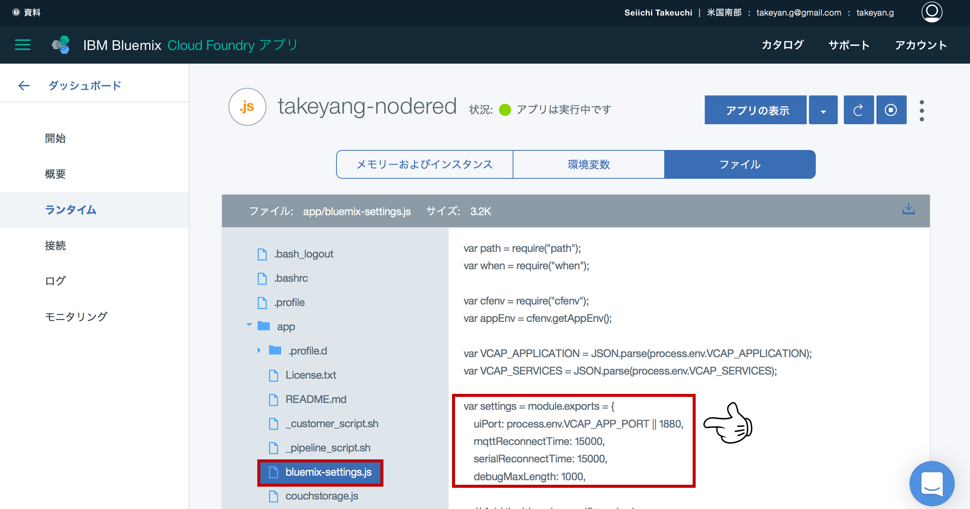
Task: Switch to the 環境変数 tab
Action: [588, 164]
